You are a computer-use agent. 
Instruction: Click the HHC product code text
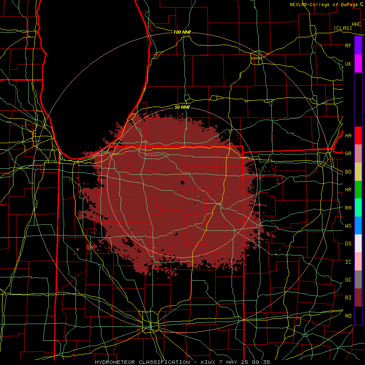click(356, 24)
